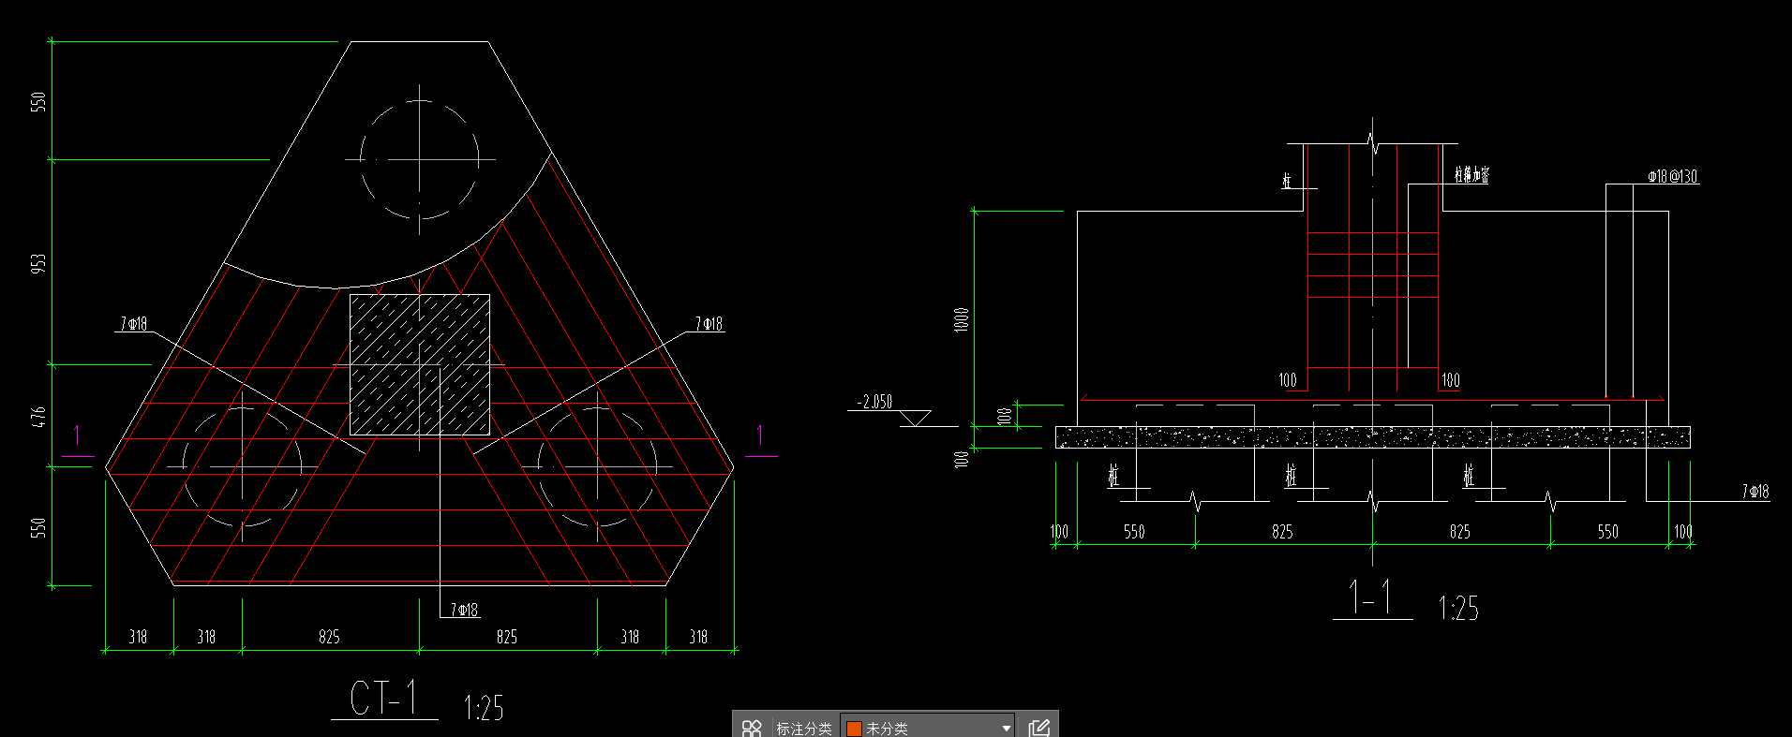
Task: Click the 1:25 scale beside 1-1
Action: pyautogui.click(x=1458, y=609)
